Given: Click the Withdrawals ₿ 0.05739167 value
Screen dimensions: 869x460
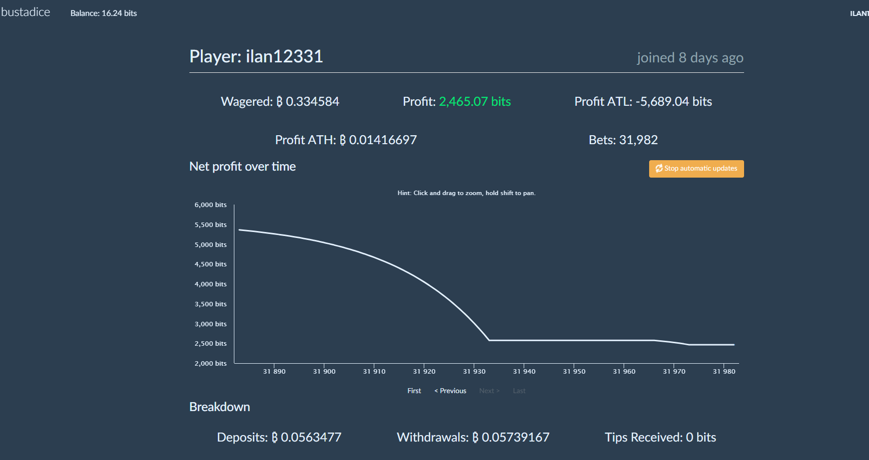Looking at the screenshot, I should click(473, 438).
